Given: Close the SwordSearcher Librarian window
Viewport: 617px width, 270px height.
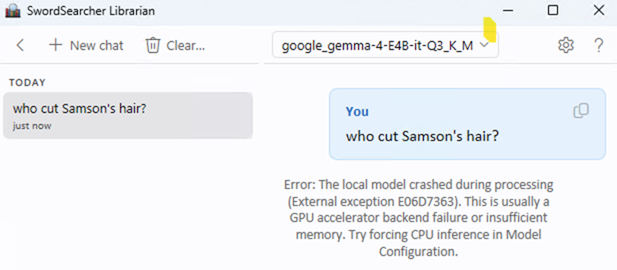Looking at the screenshot, I should (x=598, y=11).
